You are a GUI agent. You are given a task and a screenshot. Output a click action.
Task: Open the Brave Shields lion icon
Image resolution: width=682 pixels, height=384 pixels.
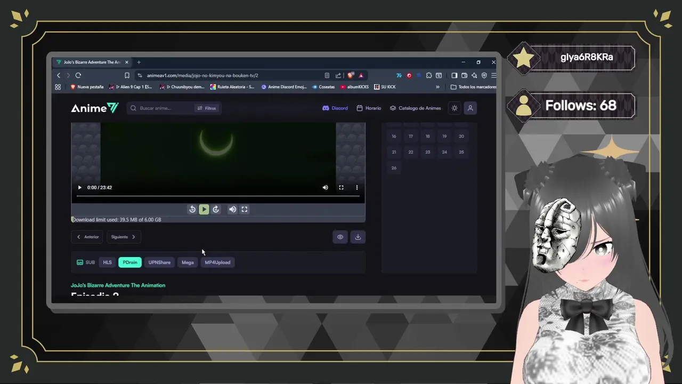350,75
